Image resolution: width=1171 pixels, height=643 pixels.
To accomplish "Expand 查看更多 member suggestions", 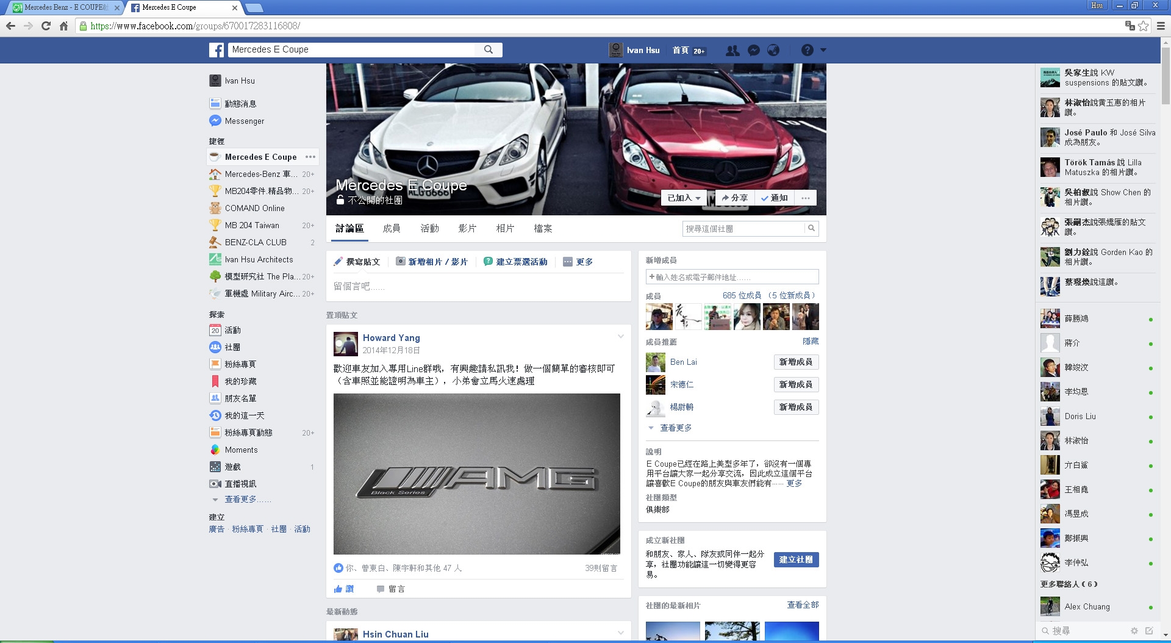I will [676, 428].
